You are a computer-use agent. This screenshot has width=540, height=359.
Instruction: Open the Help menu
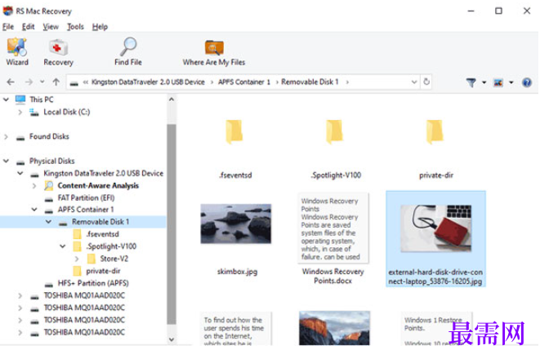100,26
